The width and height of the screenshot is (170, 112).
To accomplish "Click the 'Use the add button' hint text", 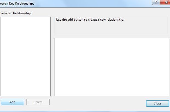I will point(90,20).
